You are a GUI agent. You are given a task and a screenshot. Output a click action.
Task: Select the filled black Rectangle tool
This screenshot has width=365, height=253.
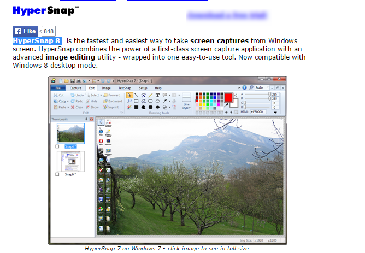137,107
